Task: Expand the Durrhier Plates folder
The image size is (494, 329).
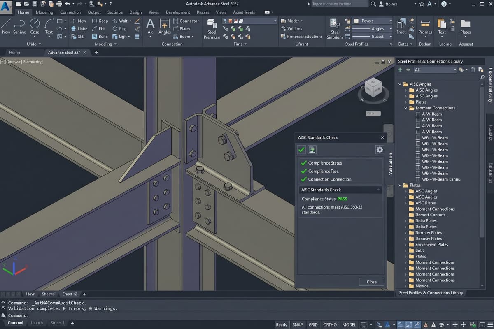Action: coord(405,233)
